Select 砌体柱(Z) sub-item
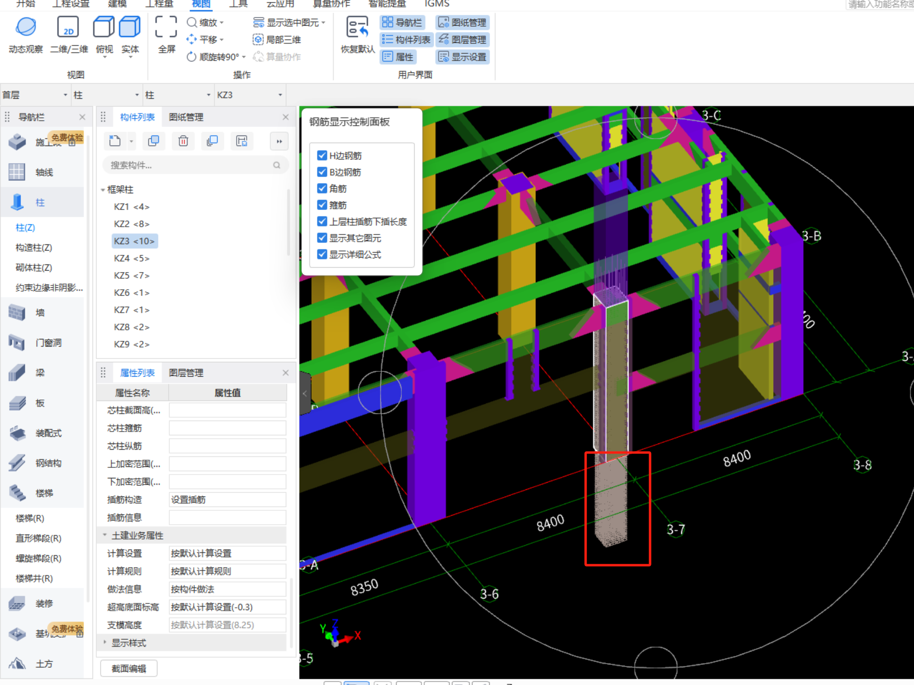 [34, 267]
